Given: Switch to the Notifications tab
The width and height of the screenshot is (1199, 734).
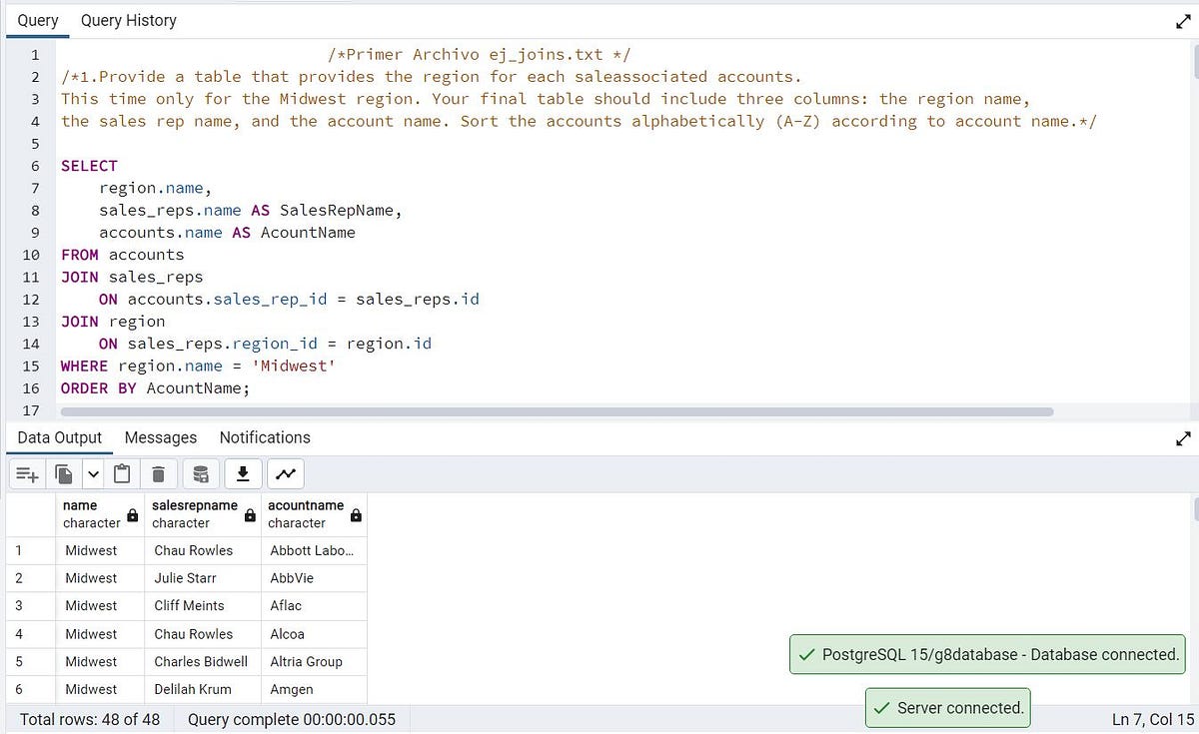Looking at the screenshot, I should coord(264,437).
